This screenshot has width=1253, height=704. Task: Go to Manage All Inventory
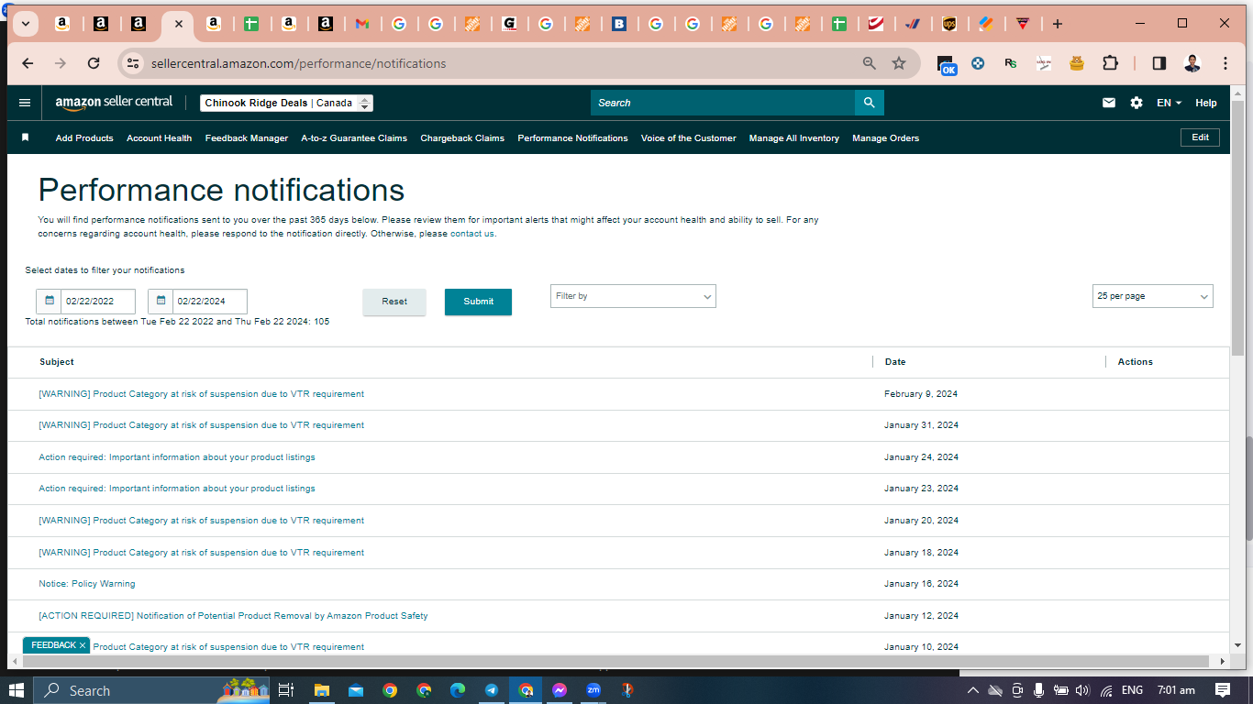pos(794,138)
